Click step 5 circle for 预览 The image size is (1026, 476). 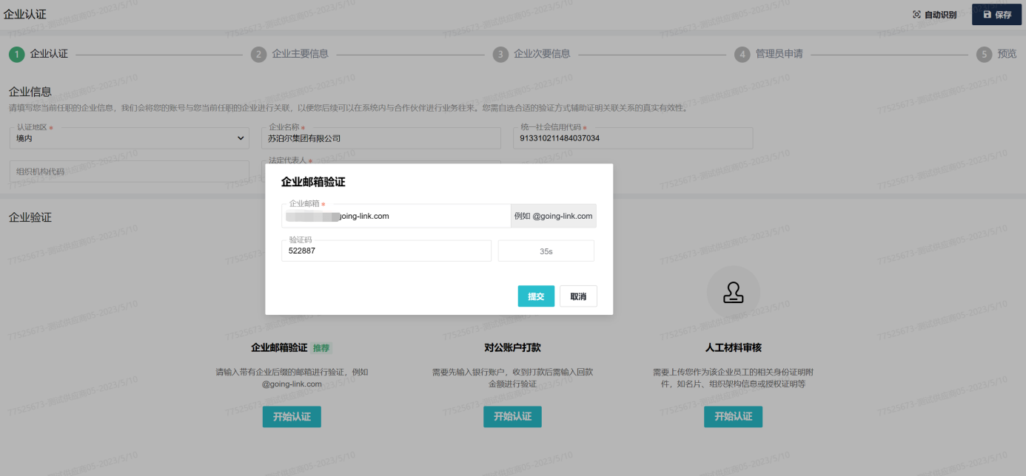(984, 54)
